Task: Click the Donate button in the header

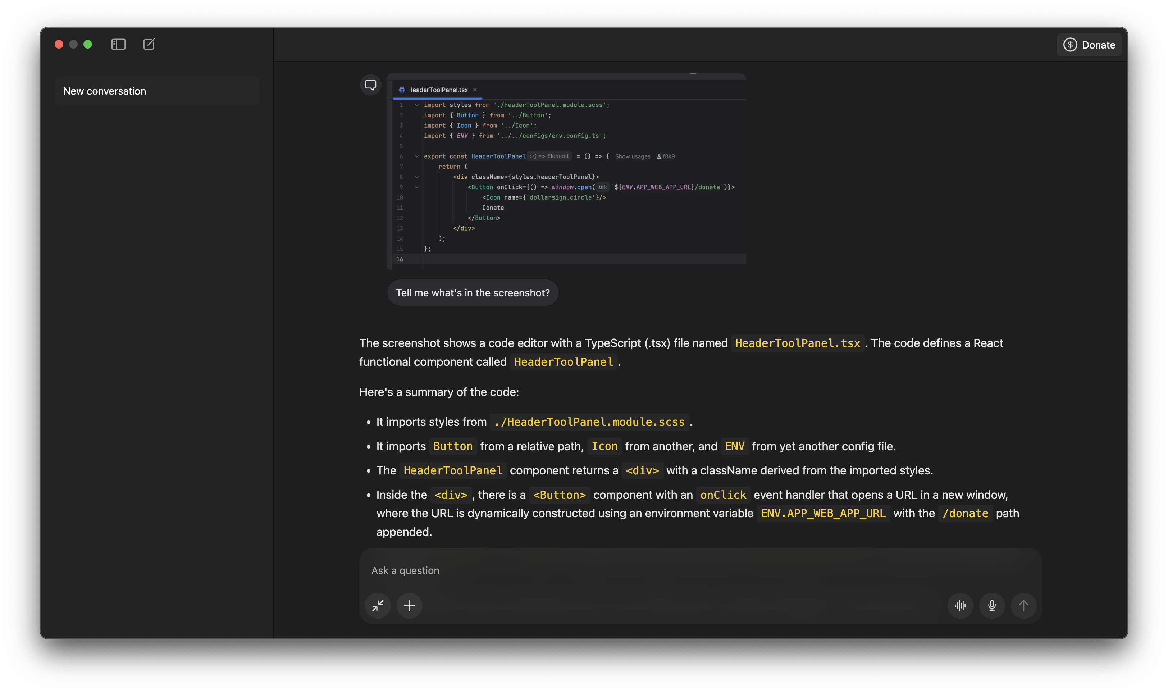Action: coord(1089,45)
